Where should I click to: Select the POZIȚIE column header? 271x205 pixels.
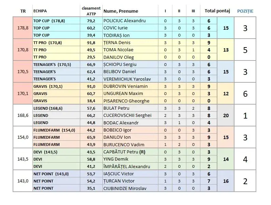tap(245, 11)
